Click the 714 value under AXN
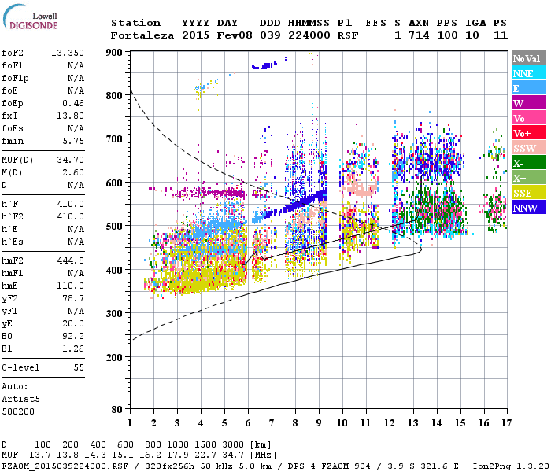Image resolution: width=551 pixels, height=472 pixels. point(419,35)
